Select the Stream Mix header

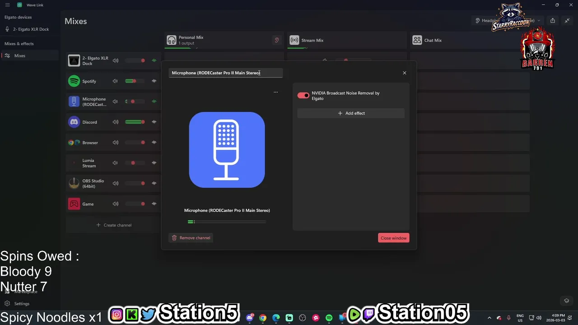click(x=347, y=40)
